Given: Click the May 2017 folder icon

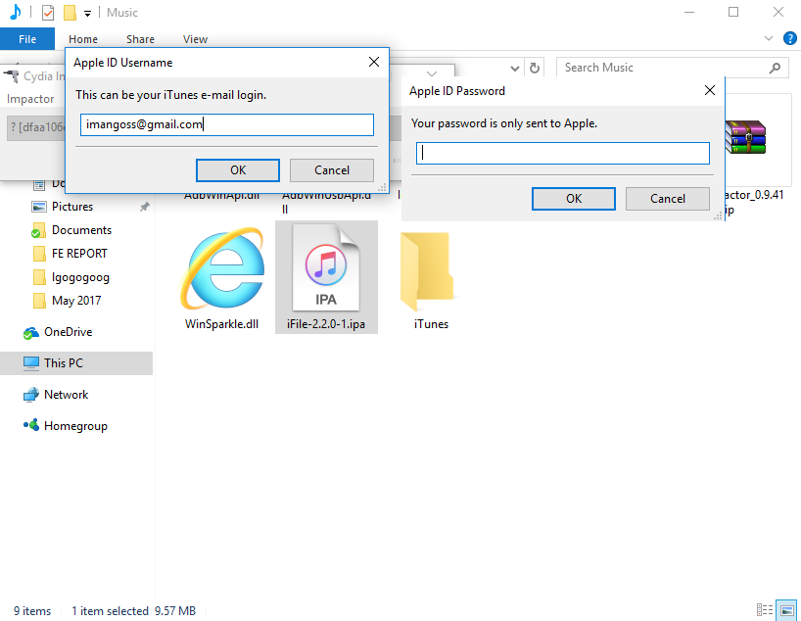Looking at the screenshot, I should point(39,301).
